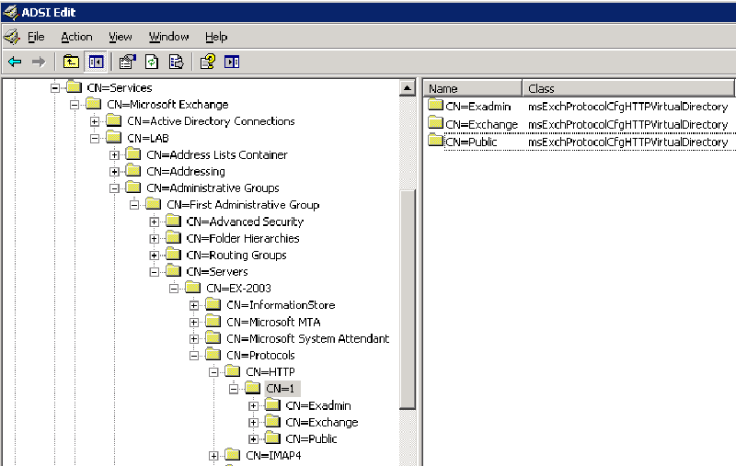Select CN=First Administrative Group tree item
This screenshot has height=466, width=736.
click(x=243, y=205)
